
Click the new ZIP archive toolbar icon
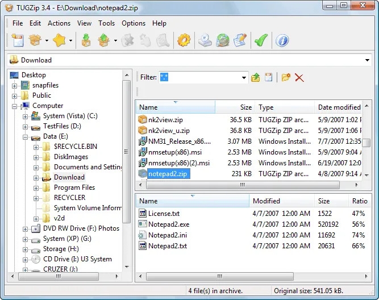tap(18, 40)
